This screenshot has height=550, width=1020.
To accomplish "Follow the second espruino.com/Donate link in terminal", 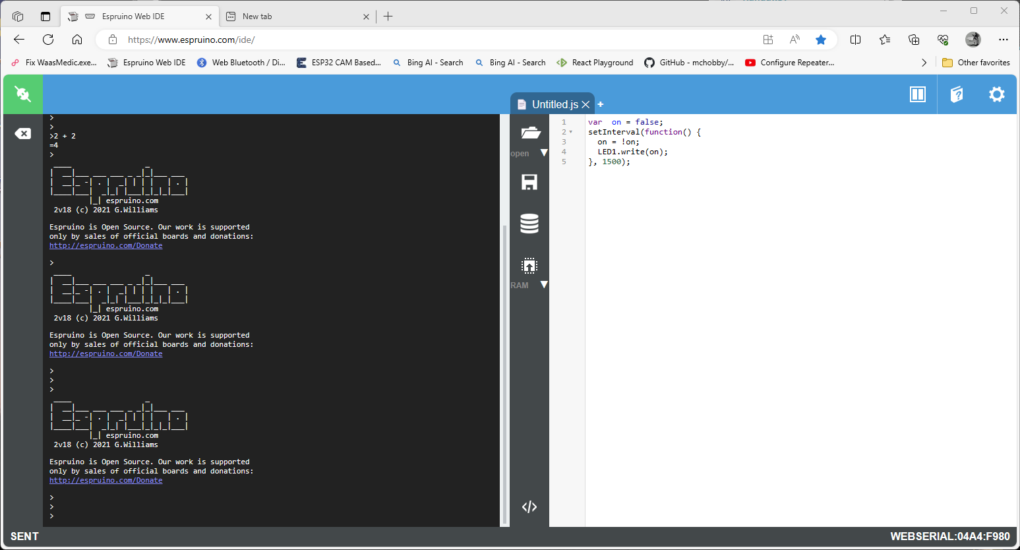I will tap(106, 353).
